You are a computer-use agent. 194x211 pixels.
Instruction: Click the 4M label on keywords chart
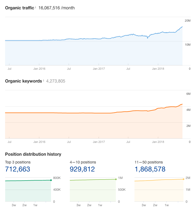tap(188, 110)
